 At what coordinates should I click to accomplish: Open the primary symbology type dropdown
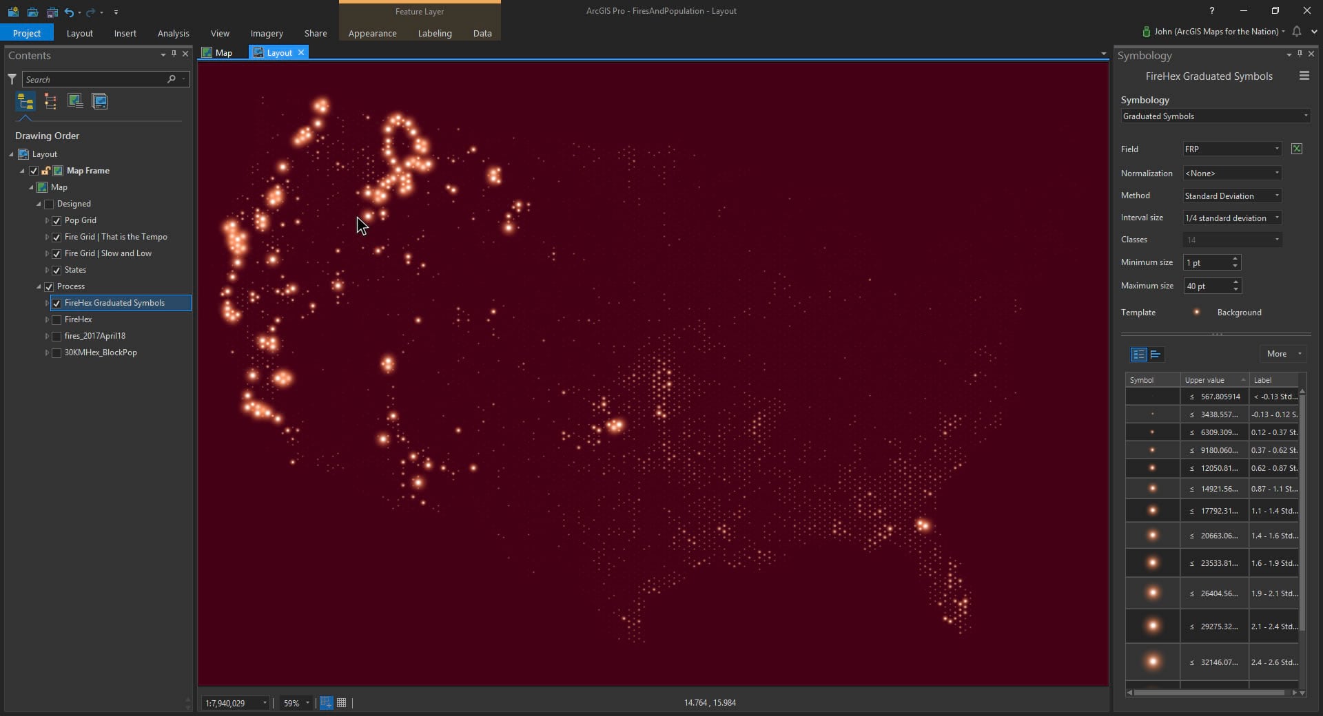1216,116
